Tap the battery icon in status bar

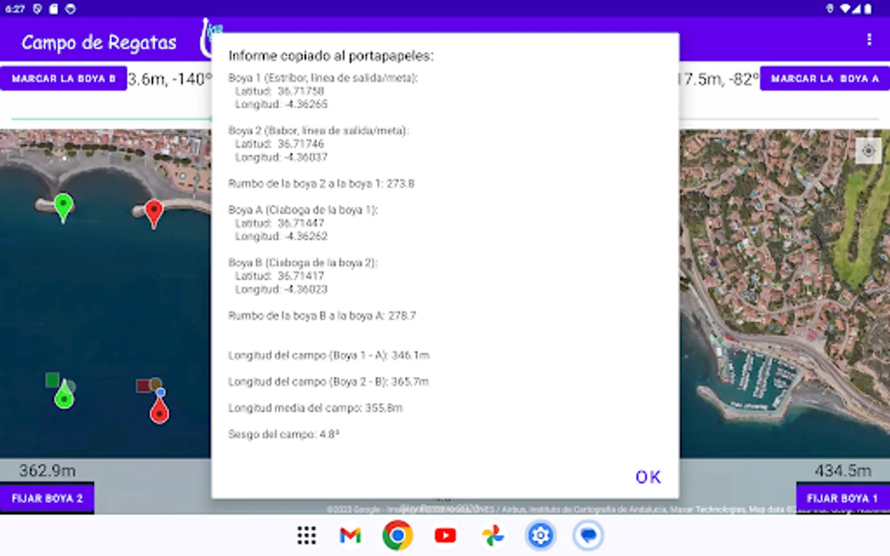[868, 9]
